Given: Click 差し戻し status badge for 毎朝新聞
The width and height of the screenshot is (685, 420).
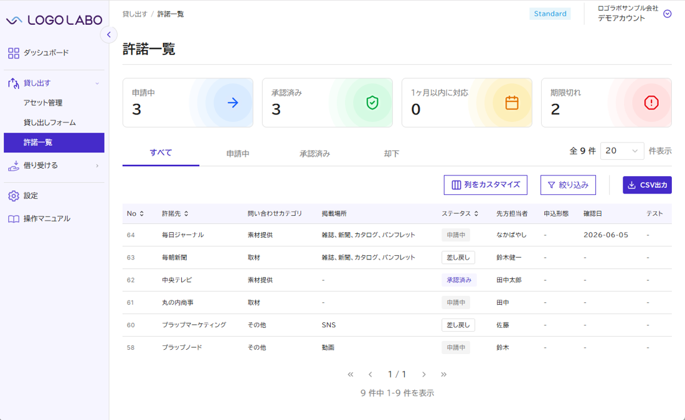Looking at the screenshot, I should pos(458,258).
